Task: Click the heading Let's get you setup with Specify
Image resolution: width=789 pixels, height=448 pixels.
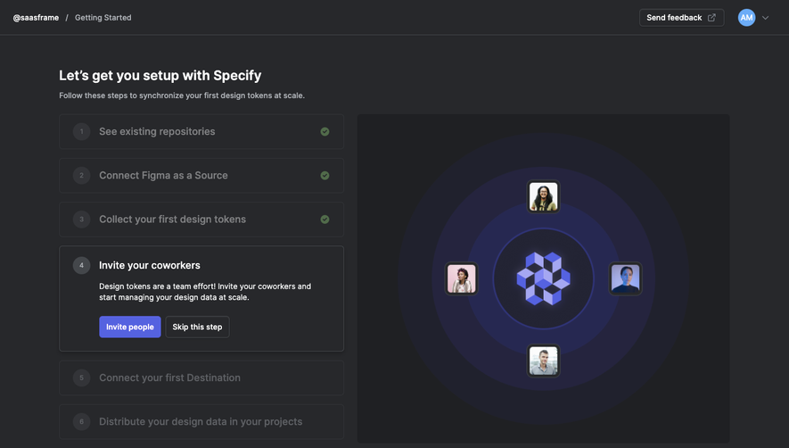Action: [x=160, y=76]
